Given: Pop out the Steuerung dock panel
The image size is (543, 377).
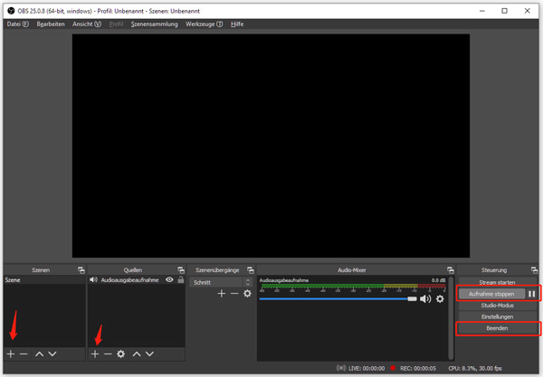Looking at the screenshot, I should click(x=534, y=270).
